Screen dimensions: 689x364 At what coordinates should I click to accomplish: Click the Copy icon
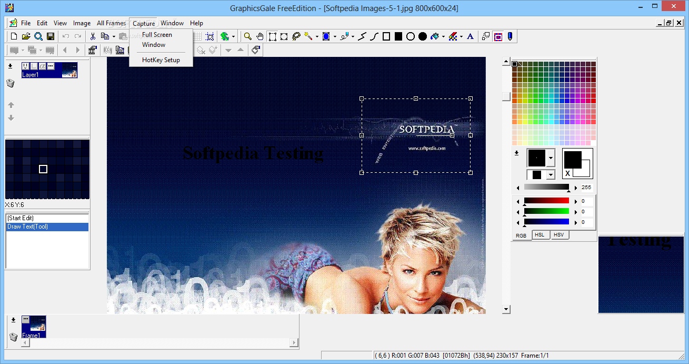point(105,36)
